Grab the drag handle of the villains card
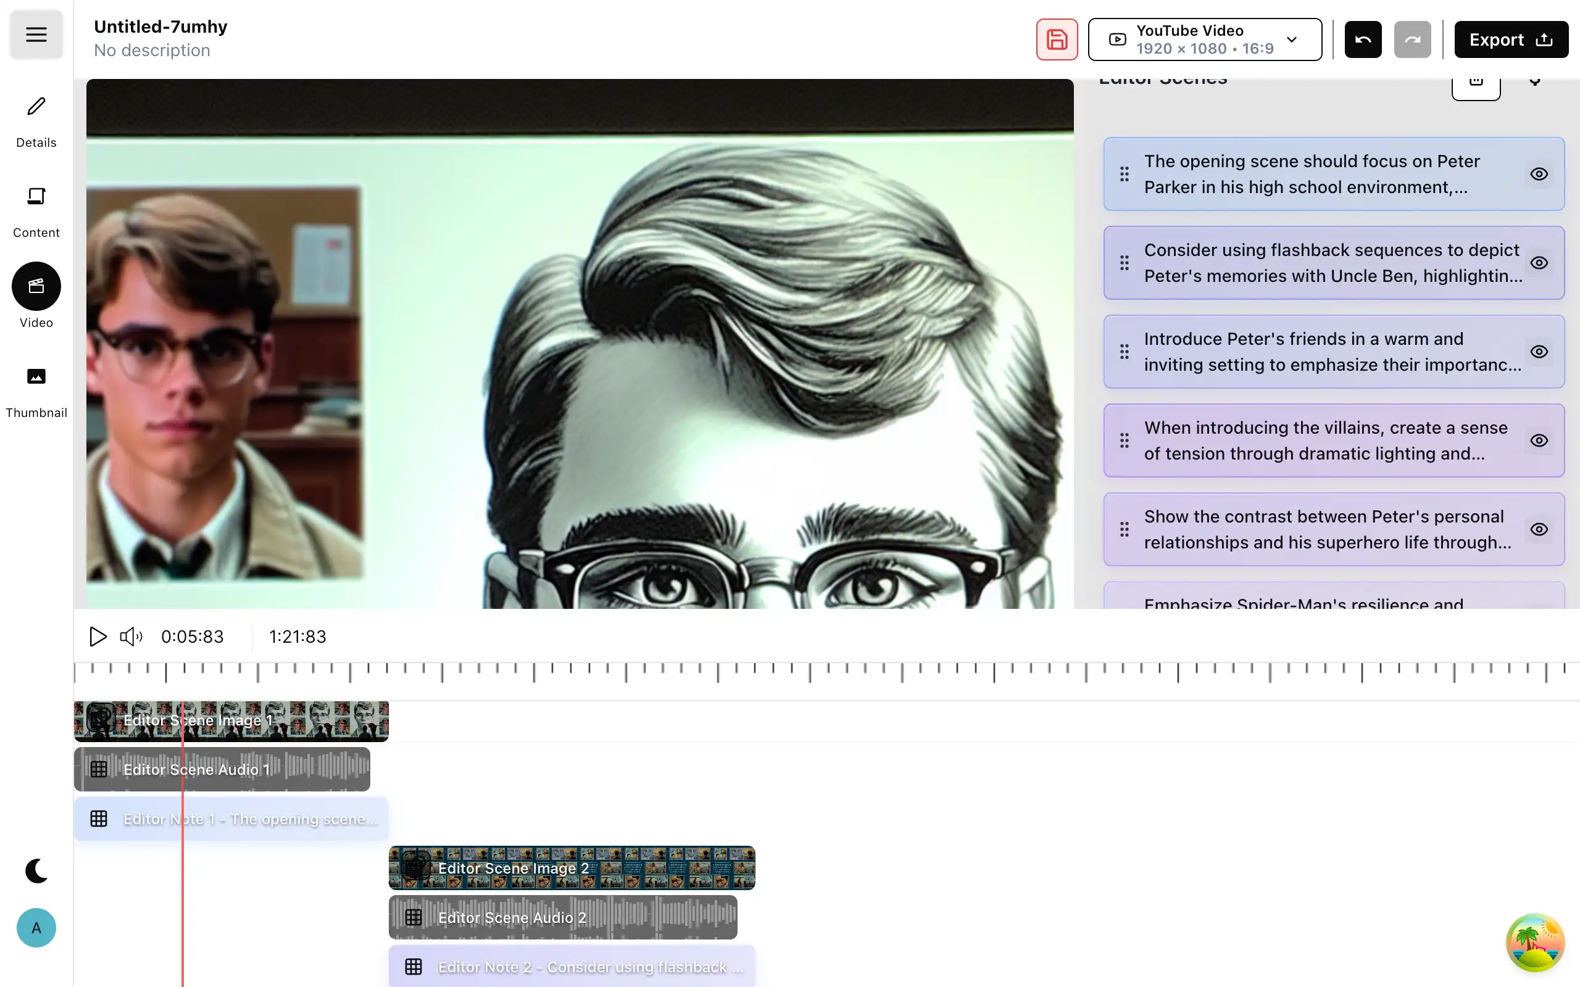The width and height of the screenshot is (1580, 987). (x=1125, y=440)
